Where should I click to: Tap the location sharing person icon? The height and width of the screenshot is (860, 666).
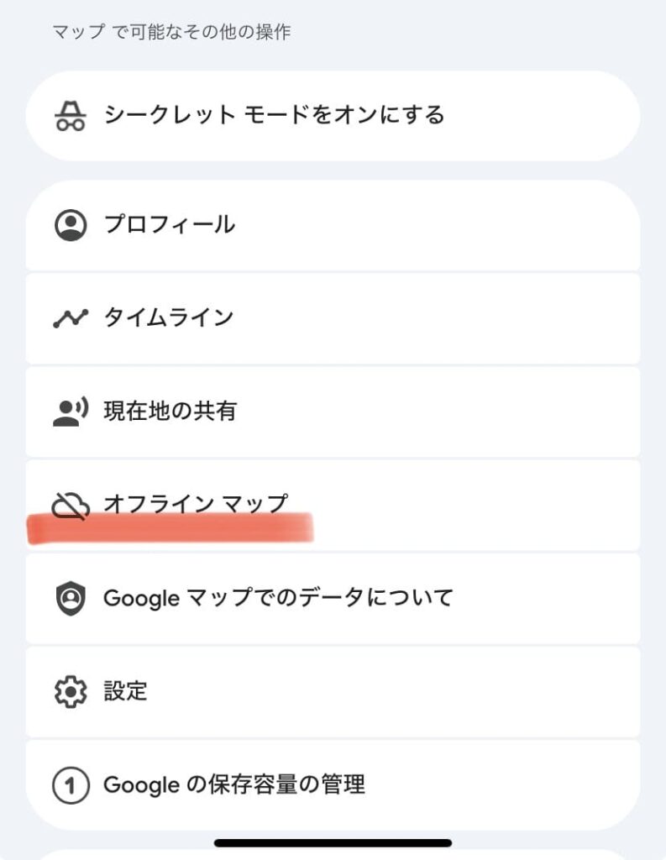point(71,412)
